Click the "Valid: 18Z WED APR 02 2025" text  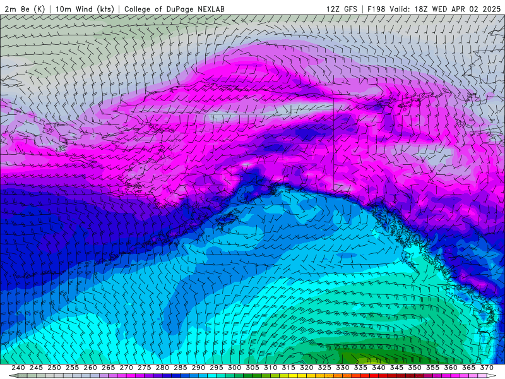[x=445, y=9]
